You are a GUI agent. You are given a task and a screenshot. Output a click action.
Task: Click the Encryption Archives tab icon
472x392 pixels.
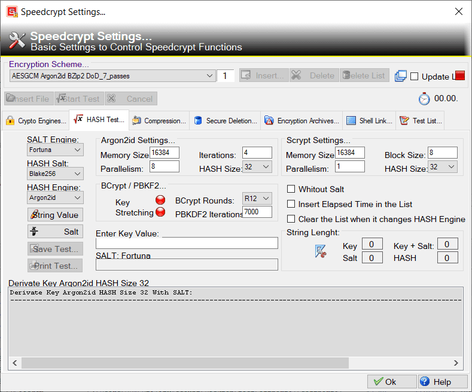pos(269,120)
